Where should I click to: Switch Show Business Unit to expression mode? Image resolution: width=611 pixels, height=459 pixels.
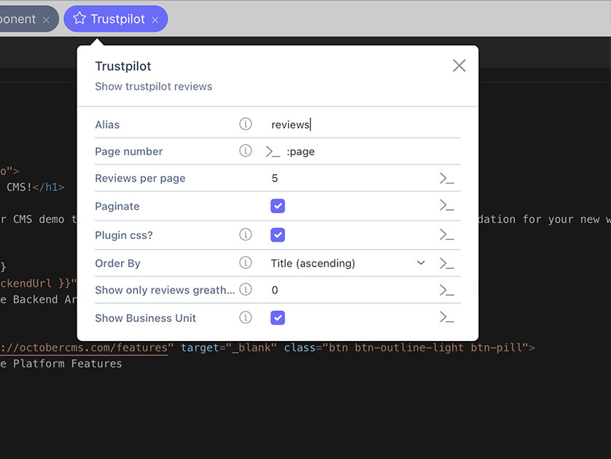coord(446,317)
